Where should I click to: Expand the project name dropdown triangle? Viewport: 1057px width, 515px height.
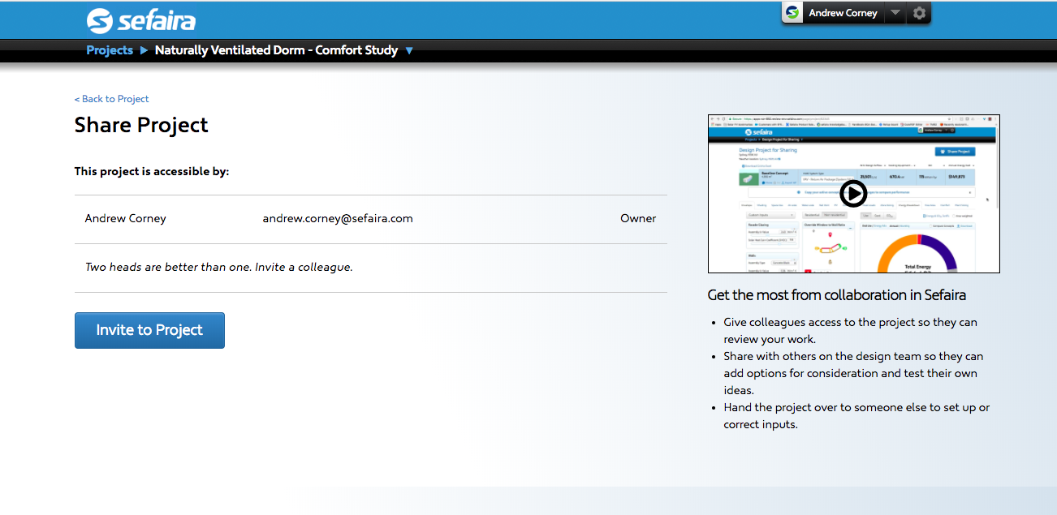pos(409,50)
